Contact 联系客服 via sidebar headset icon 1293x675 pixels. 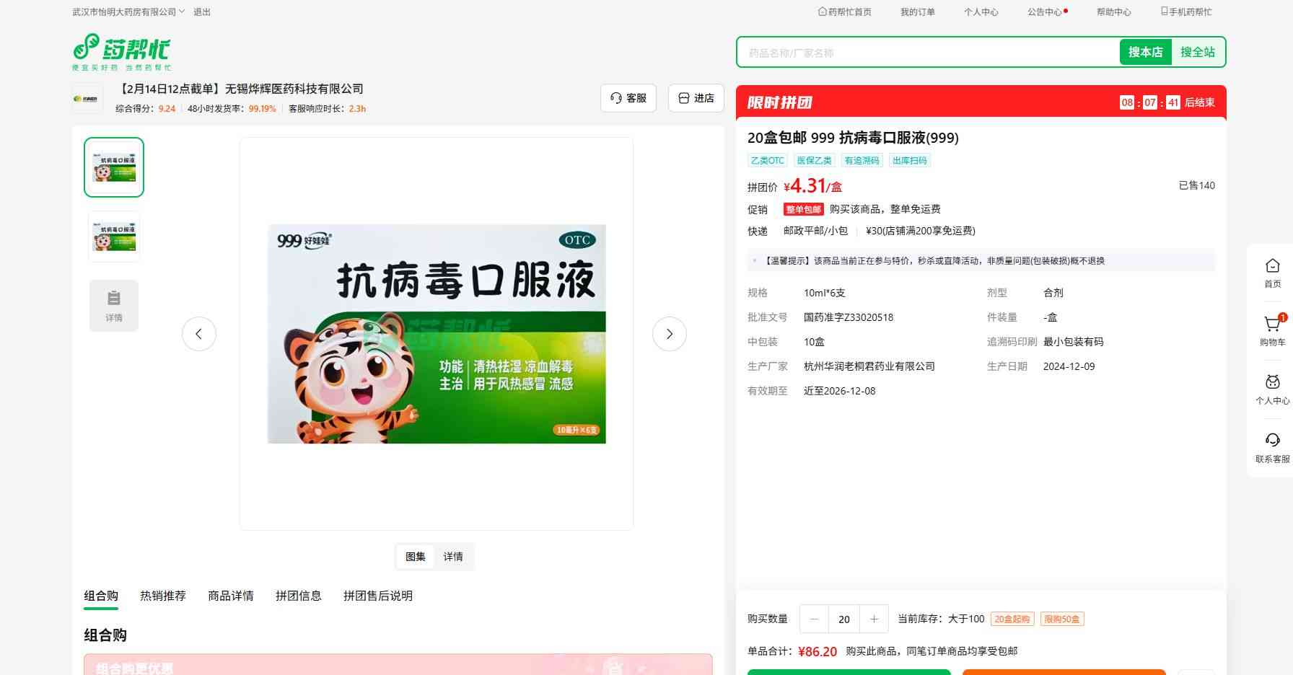(1272, 447)
